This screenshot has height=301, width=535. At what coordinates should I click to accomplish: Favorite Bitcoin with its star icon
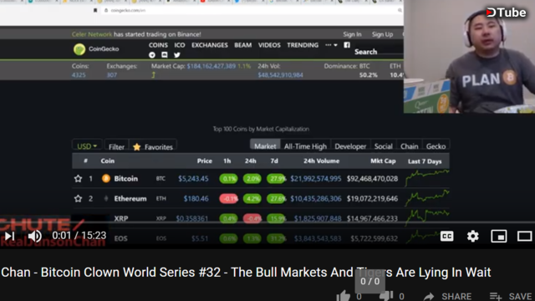point(78,178)
